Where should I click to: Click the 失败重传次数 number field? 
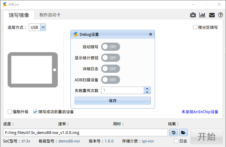click(x=123, y=90)
